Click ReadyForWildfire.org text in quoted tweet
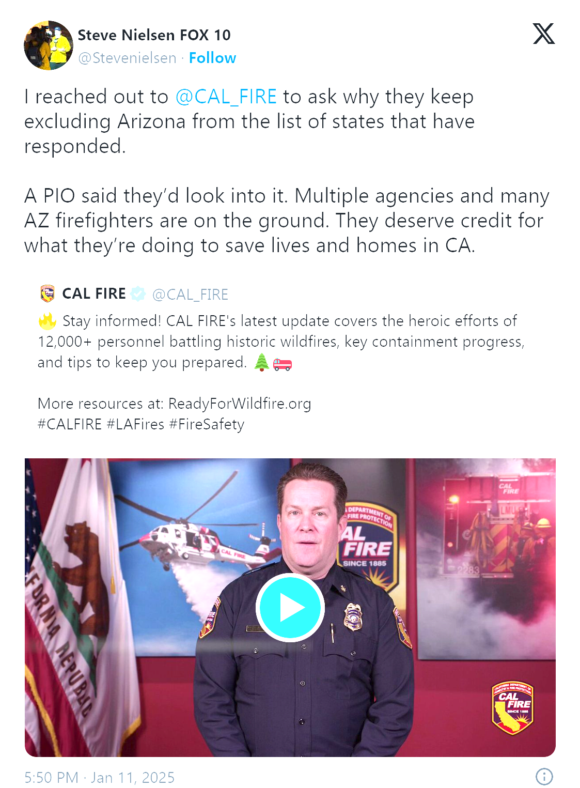The width and height of the screenshot is (580, 788). [240, 404]
